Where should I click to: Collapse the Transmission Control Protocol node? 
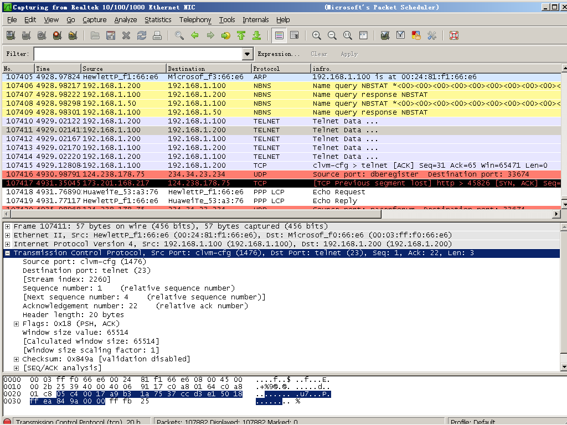[7, 253]
